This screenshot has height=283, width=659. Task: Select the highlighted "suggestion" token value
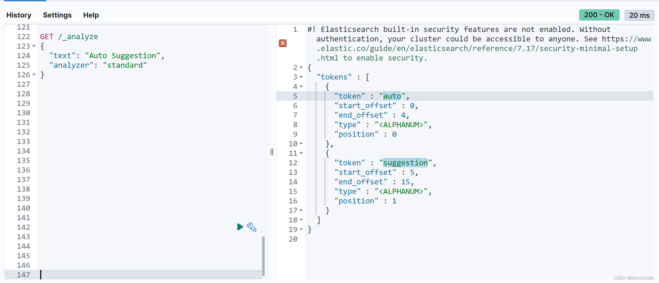coord(405,163)
